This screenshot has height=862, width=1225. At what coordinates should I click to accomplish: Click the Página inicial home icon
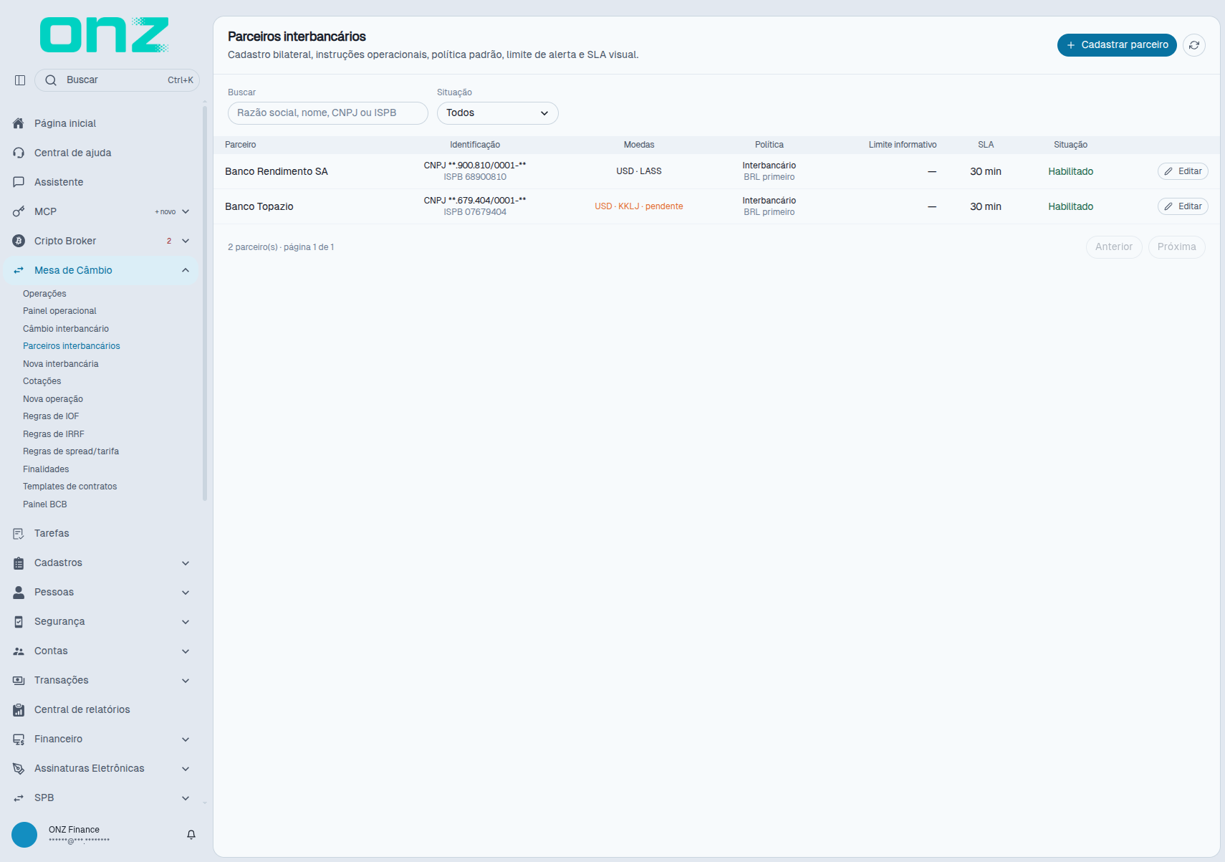(19, 123)
